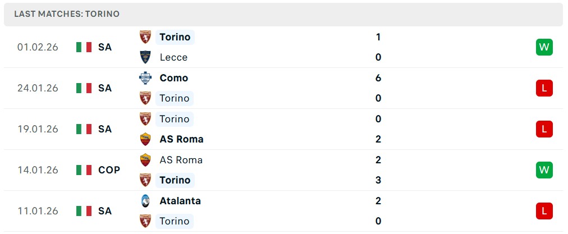This screenshot has width=568, height=234.
Task: Click the green W badge on the 14.01.26 match
Action: (x=544, y=170)
